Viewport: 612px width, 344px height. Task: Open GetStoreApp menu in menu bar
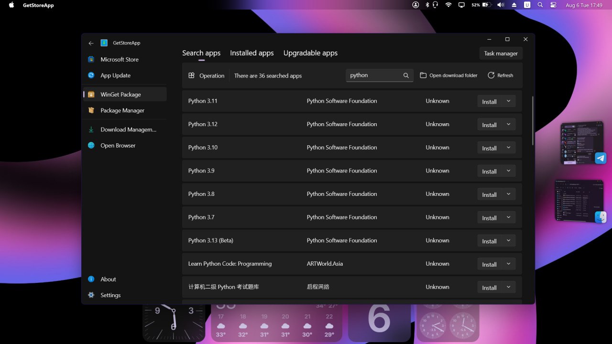[38, 5]
